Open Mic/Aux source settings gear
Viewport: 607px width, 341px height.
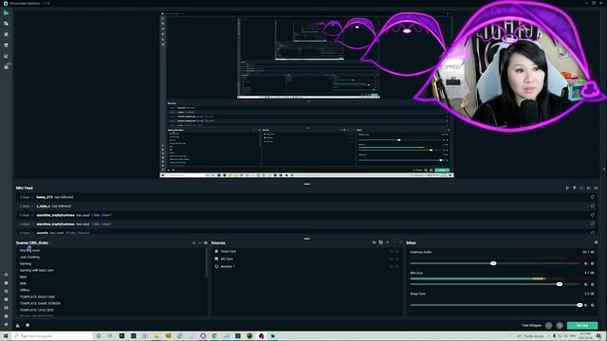[x=592, y=284]
